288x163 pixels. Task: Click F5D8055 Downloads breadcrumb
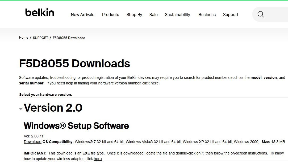[x=69, y=38]
